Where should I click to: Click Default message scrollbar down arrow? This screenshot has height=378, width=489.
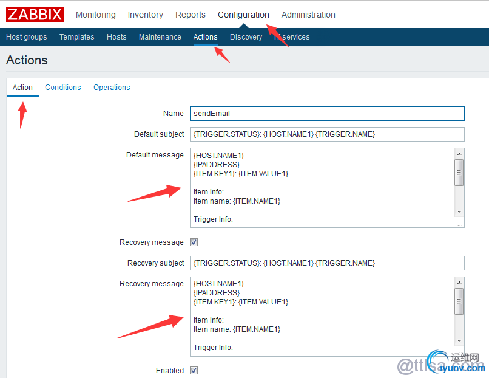(459, 212)
